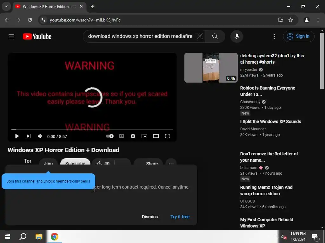
Task: Dismiss the membership promo popup
Action: click(150, 217)
